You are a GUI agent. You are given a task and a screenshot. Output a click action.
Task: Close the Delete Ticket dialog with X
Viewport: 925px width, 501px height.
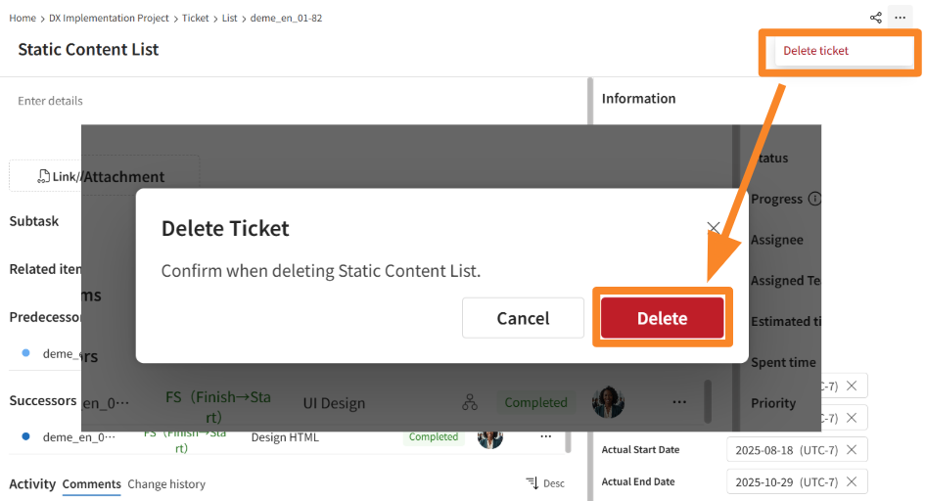tap(714, 228)
